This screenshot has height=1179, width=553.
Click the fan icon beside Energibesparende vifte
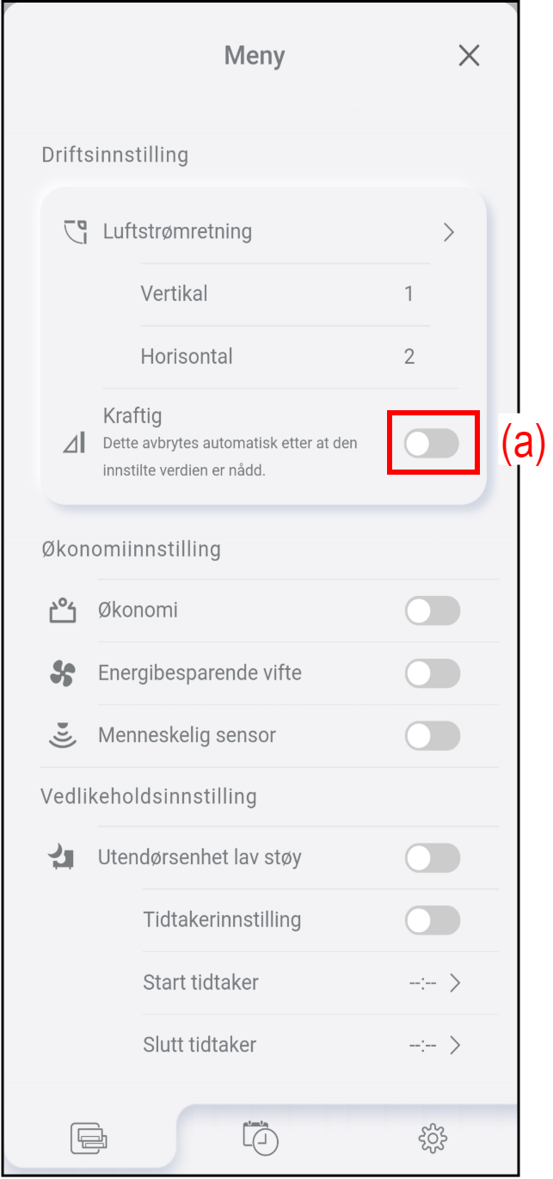pyautogui.click(x=62, y=674)
